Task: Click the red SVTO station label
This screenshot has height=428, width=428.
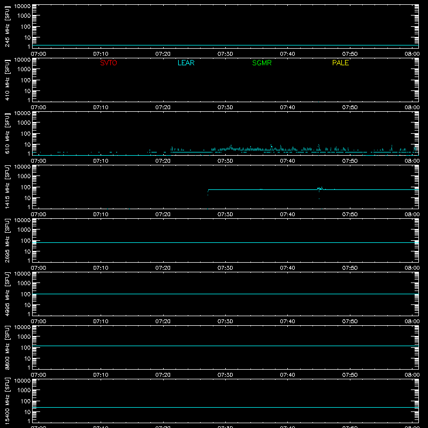Action: tap(109, 63)
